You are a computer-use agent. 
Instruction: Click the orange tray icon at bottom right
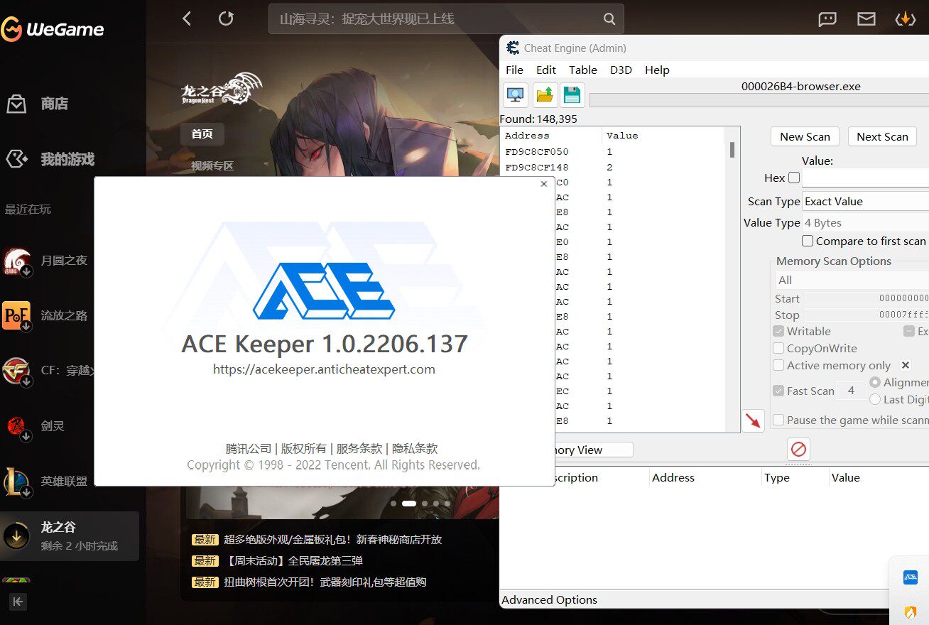coord(910,611)
